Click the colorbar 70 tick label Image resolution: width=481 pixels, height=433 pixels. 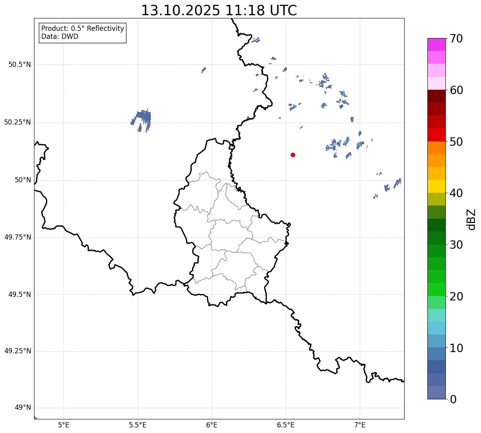click(456, 38)
